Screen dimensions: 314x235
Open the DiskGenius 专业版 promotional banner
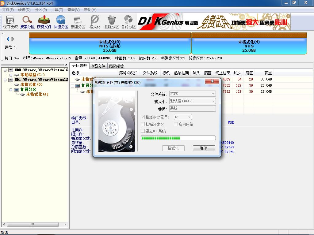pyautogui.click(x=214, y=22)
